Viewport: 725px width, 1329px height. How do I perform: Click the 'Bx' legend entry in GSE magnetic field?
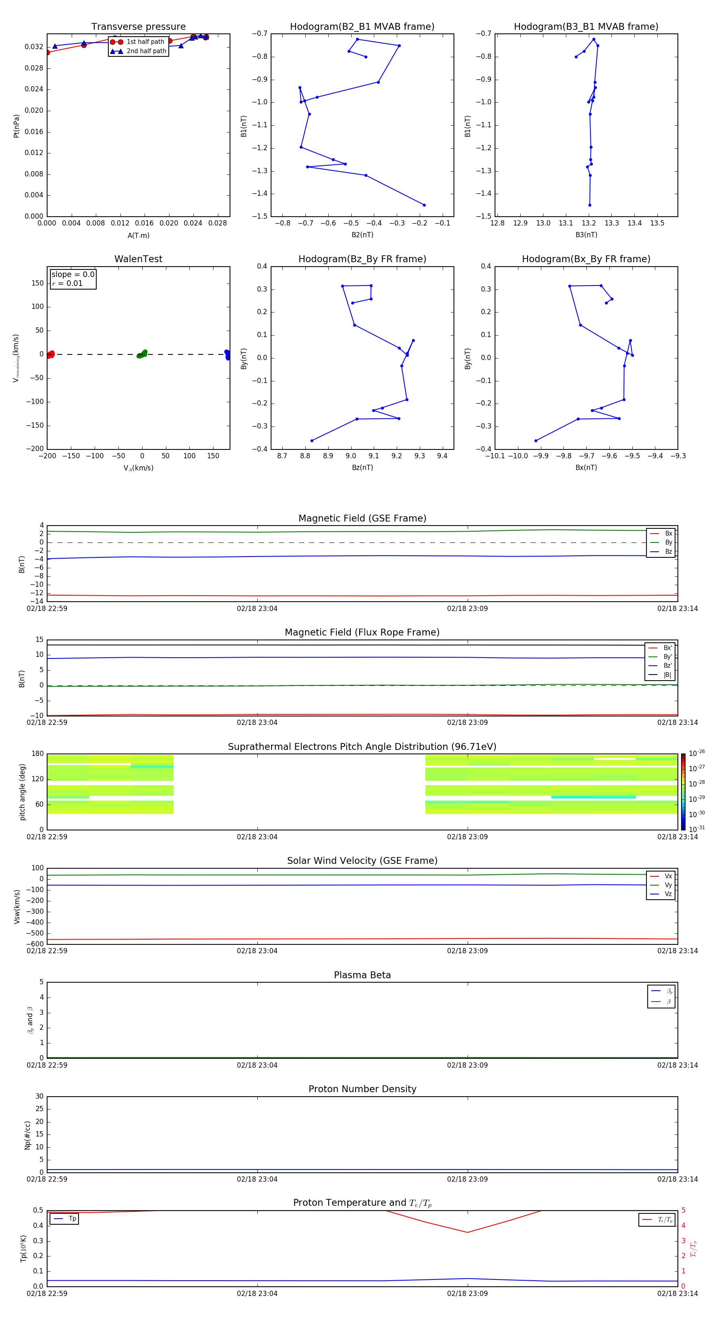[661, 534]
